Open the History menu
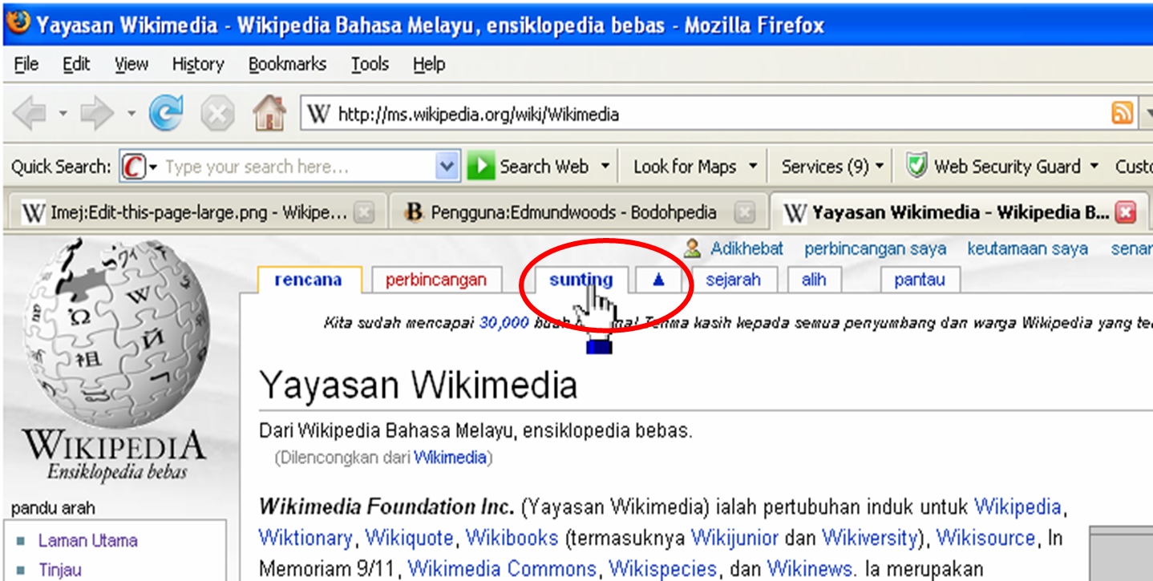Image resolution: width=1153 pixels, height=581 pixels. [x=198, y=64]
